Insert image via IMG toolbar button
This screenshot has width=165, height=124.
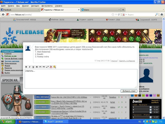pyautogui.click(x=44, y=67)
